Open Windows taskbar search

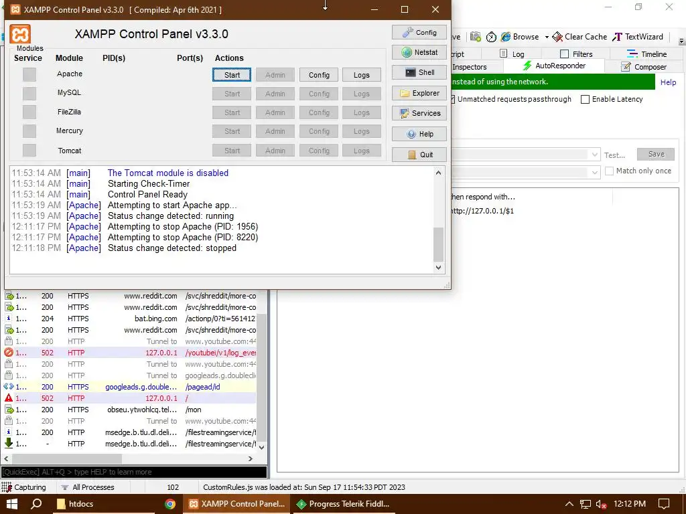point(36,504)
